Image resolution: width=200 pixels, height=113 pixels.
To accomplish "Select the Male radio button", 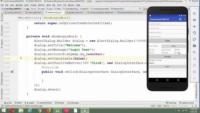I will 150,60.
